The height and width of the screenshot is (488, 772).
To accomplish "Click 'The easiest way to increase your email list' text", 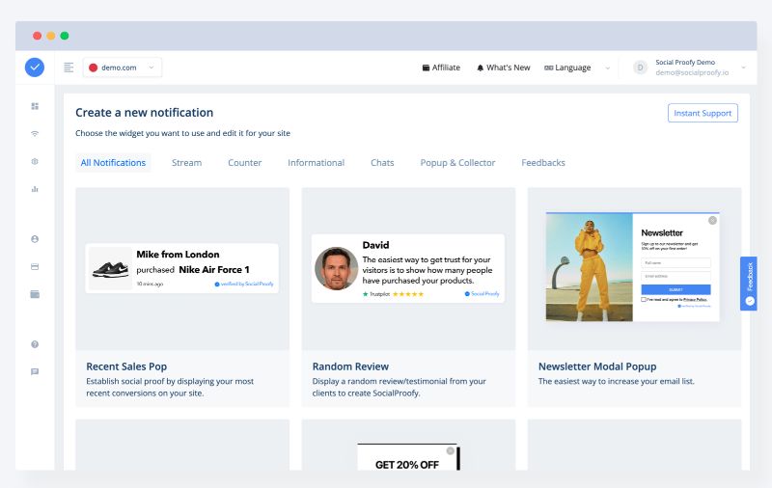I will [616, 381].
